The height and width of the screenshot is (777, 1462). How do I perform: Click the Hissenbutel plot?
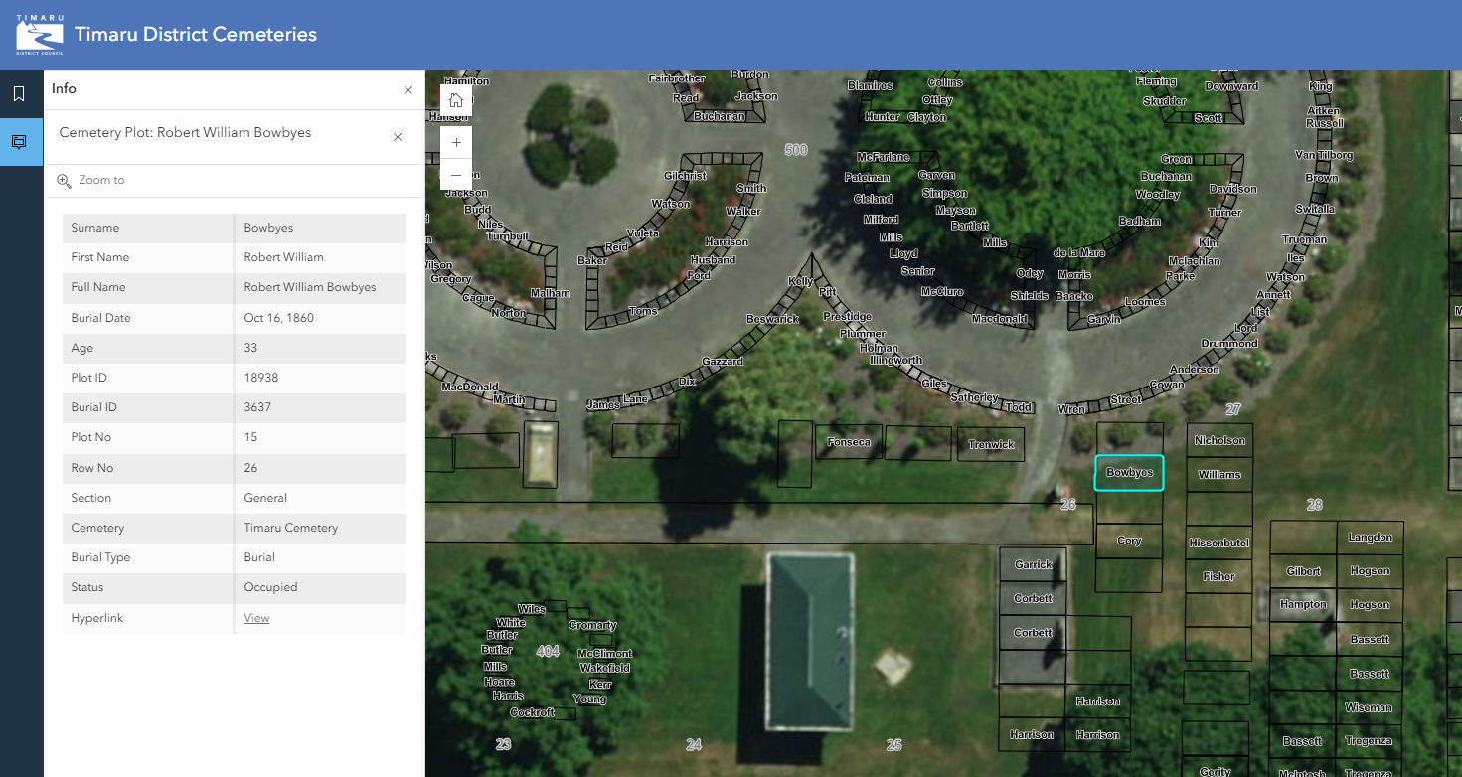tap(1218, 543)
